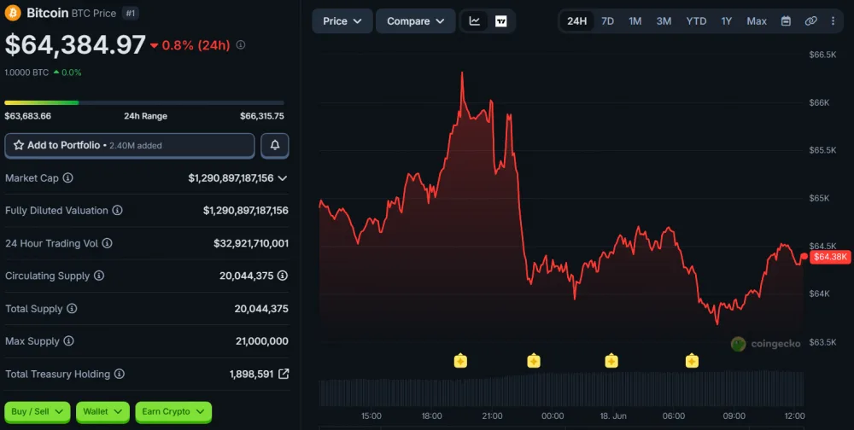854x430 pixels.
Task: Click the #1 rank badge
Action: [x=130, y=13]
